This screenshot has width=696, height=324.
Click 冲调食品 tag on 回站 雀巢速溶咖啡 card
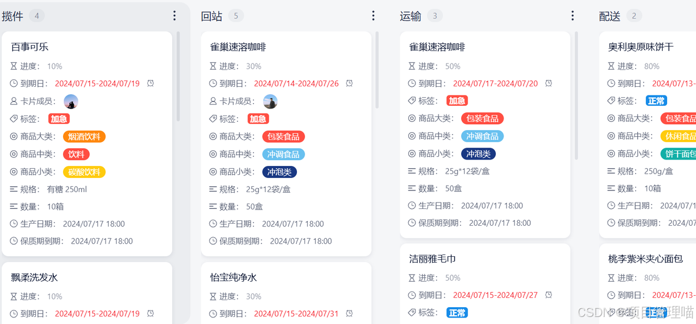[x=283, y=154]
